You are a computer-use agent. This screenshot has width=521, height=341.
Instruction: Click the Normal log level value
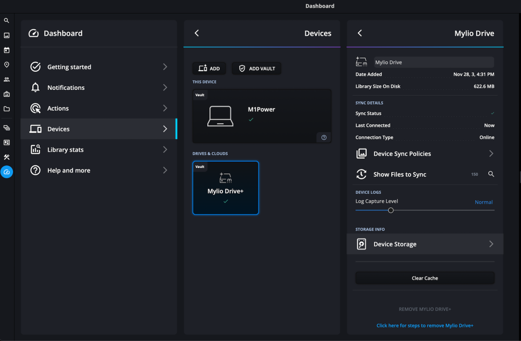pos(483,202)
